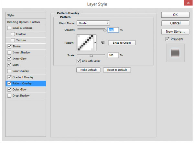The image size is (194, 143).
Task: Click the Opacity percentage input field
Action: tap(113, 30)
